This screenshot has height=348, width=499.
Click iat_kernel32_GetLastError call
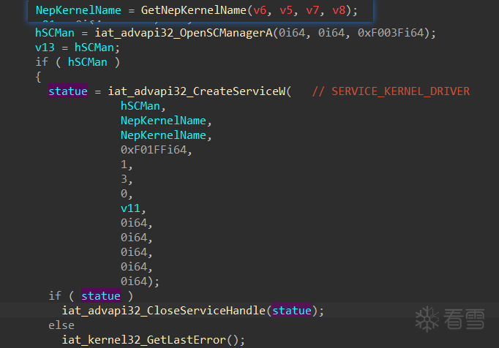point(143,340)
